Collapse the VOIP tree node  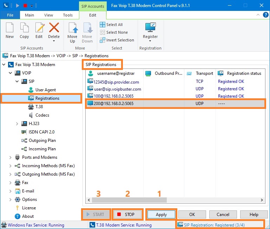[11, 73]
